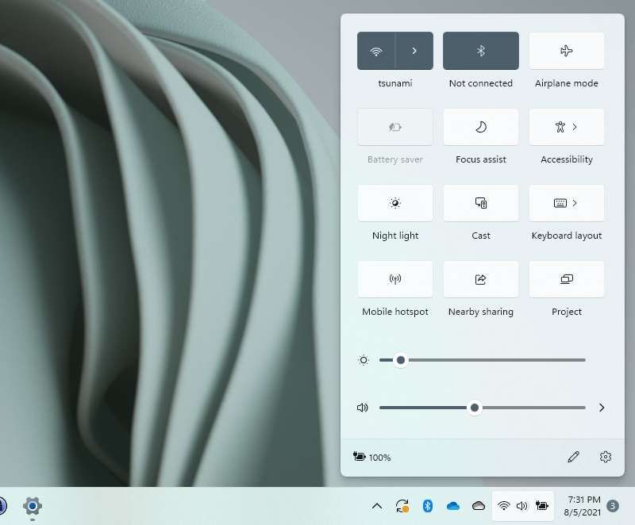
Task: Expand audio output selection chevron
Action: [x=602, y=408]
